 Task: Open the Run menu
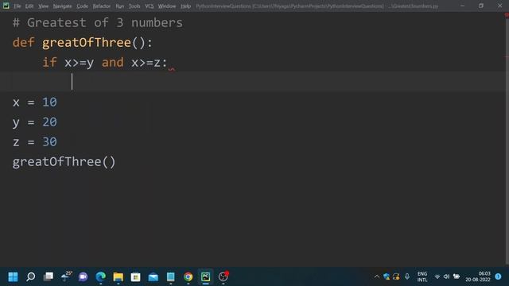(120, 6)
